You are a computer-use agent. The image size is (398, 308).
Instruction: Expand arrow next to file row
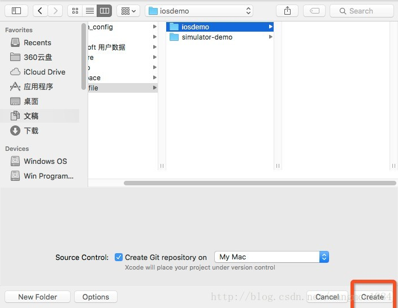pos(154,88)
